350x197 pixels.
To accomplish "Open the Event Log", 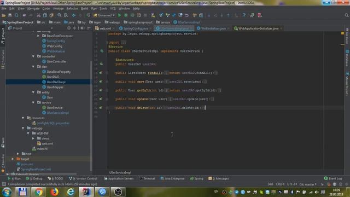I will pyautogui.click(x=333, y=178).
